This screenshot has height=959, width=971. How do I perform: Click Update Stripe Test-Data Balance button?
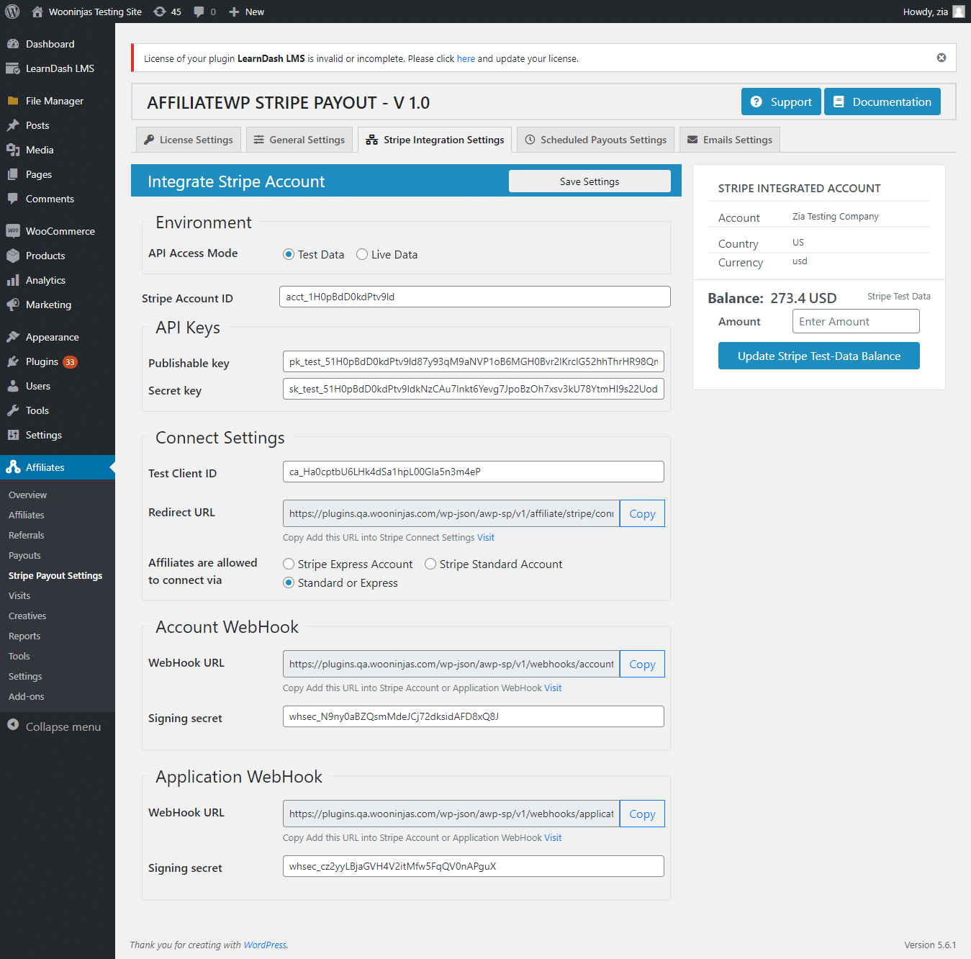click(x=819, y=356)
